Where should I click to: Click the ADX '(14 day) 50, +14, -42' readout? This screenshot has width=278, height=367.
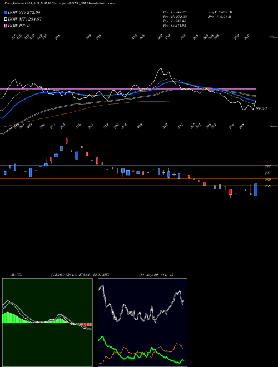pos(156,275)
